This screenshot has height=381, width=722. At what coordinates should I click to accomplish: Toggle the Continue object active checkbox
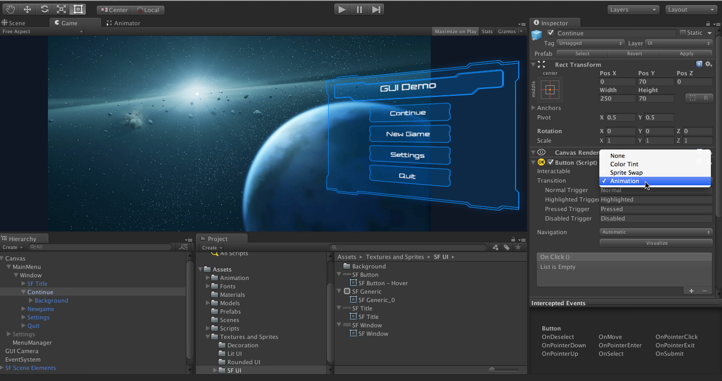coord(550,33)
